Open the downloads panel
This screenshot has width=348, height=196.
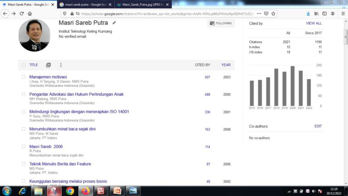[308, 14]
